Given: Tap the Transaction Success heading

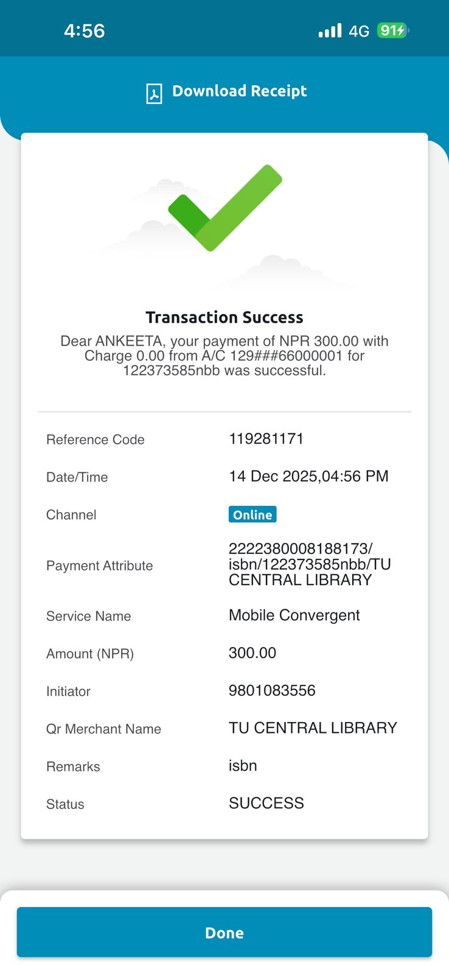Looking at the screenshot, I should tap(224, 317).
